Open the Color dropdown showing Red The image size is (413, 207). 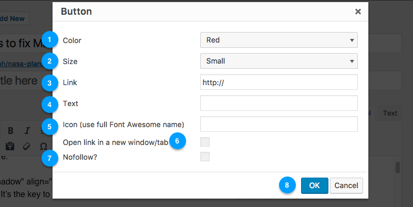click(279, 40)
